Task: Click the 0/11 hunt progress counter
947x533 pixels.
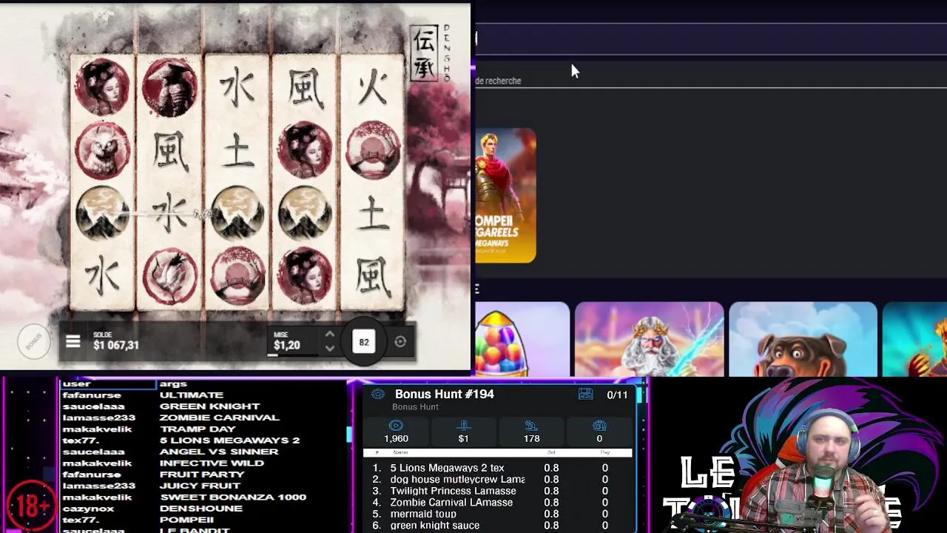Action: [617, 395]
